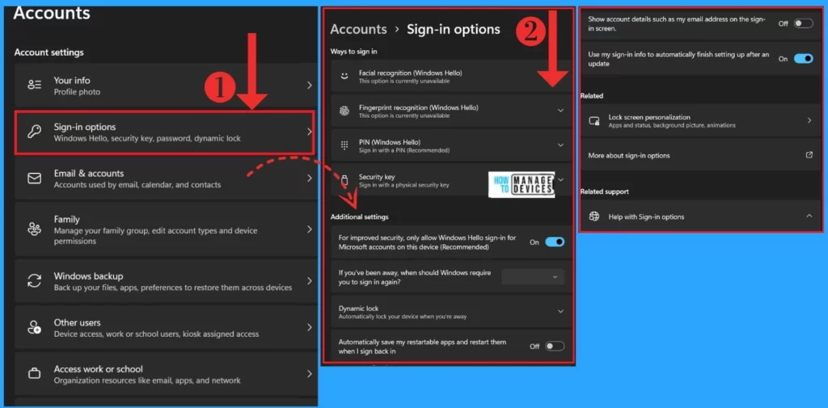
Task: Click the globe icon for Help with Sign-in options
Action: coord(594,217)
